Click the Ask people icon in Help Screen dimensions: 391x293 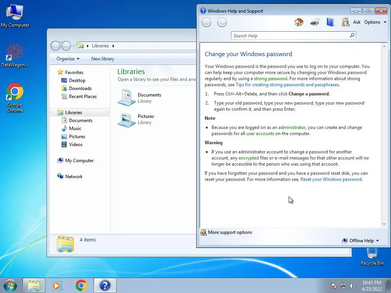point(345,22)
